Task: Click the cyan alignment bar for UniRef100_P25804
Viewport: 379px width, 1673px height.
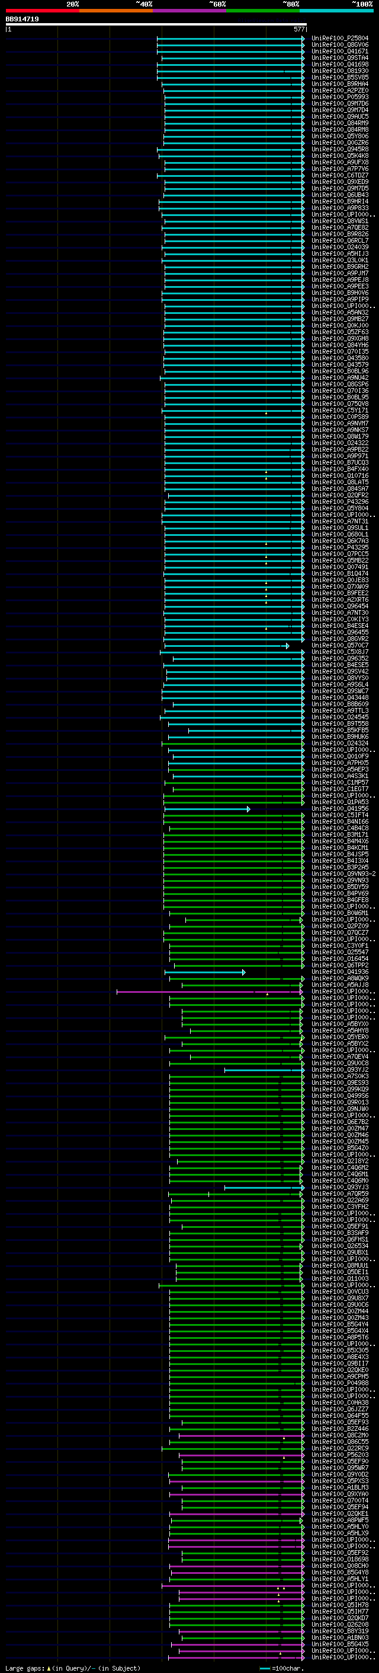Action: 230,39
